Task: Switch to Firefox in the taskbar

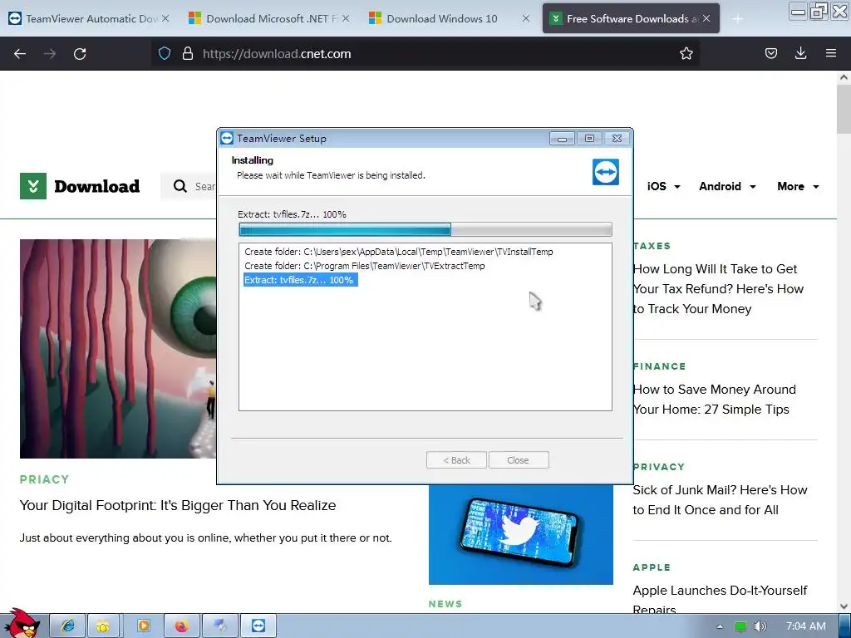Action: click(x=182, y=626)
